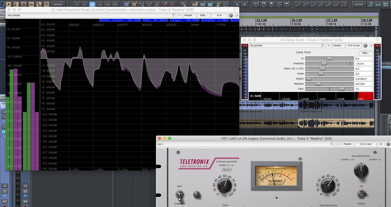Click the DNA 'mod' toolbar icon

(x=226, y=4)
